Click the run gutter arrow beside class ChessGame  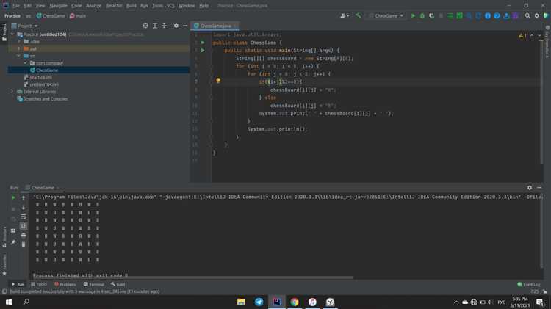point(203,43)
